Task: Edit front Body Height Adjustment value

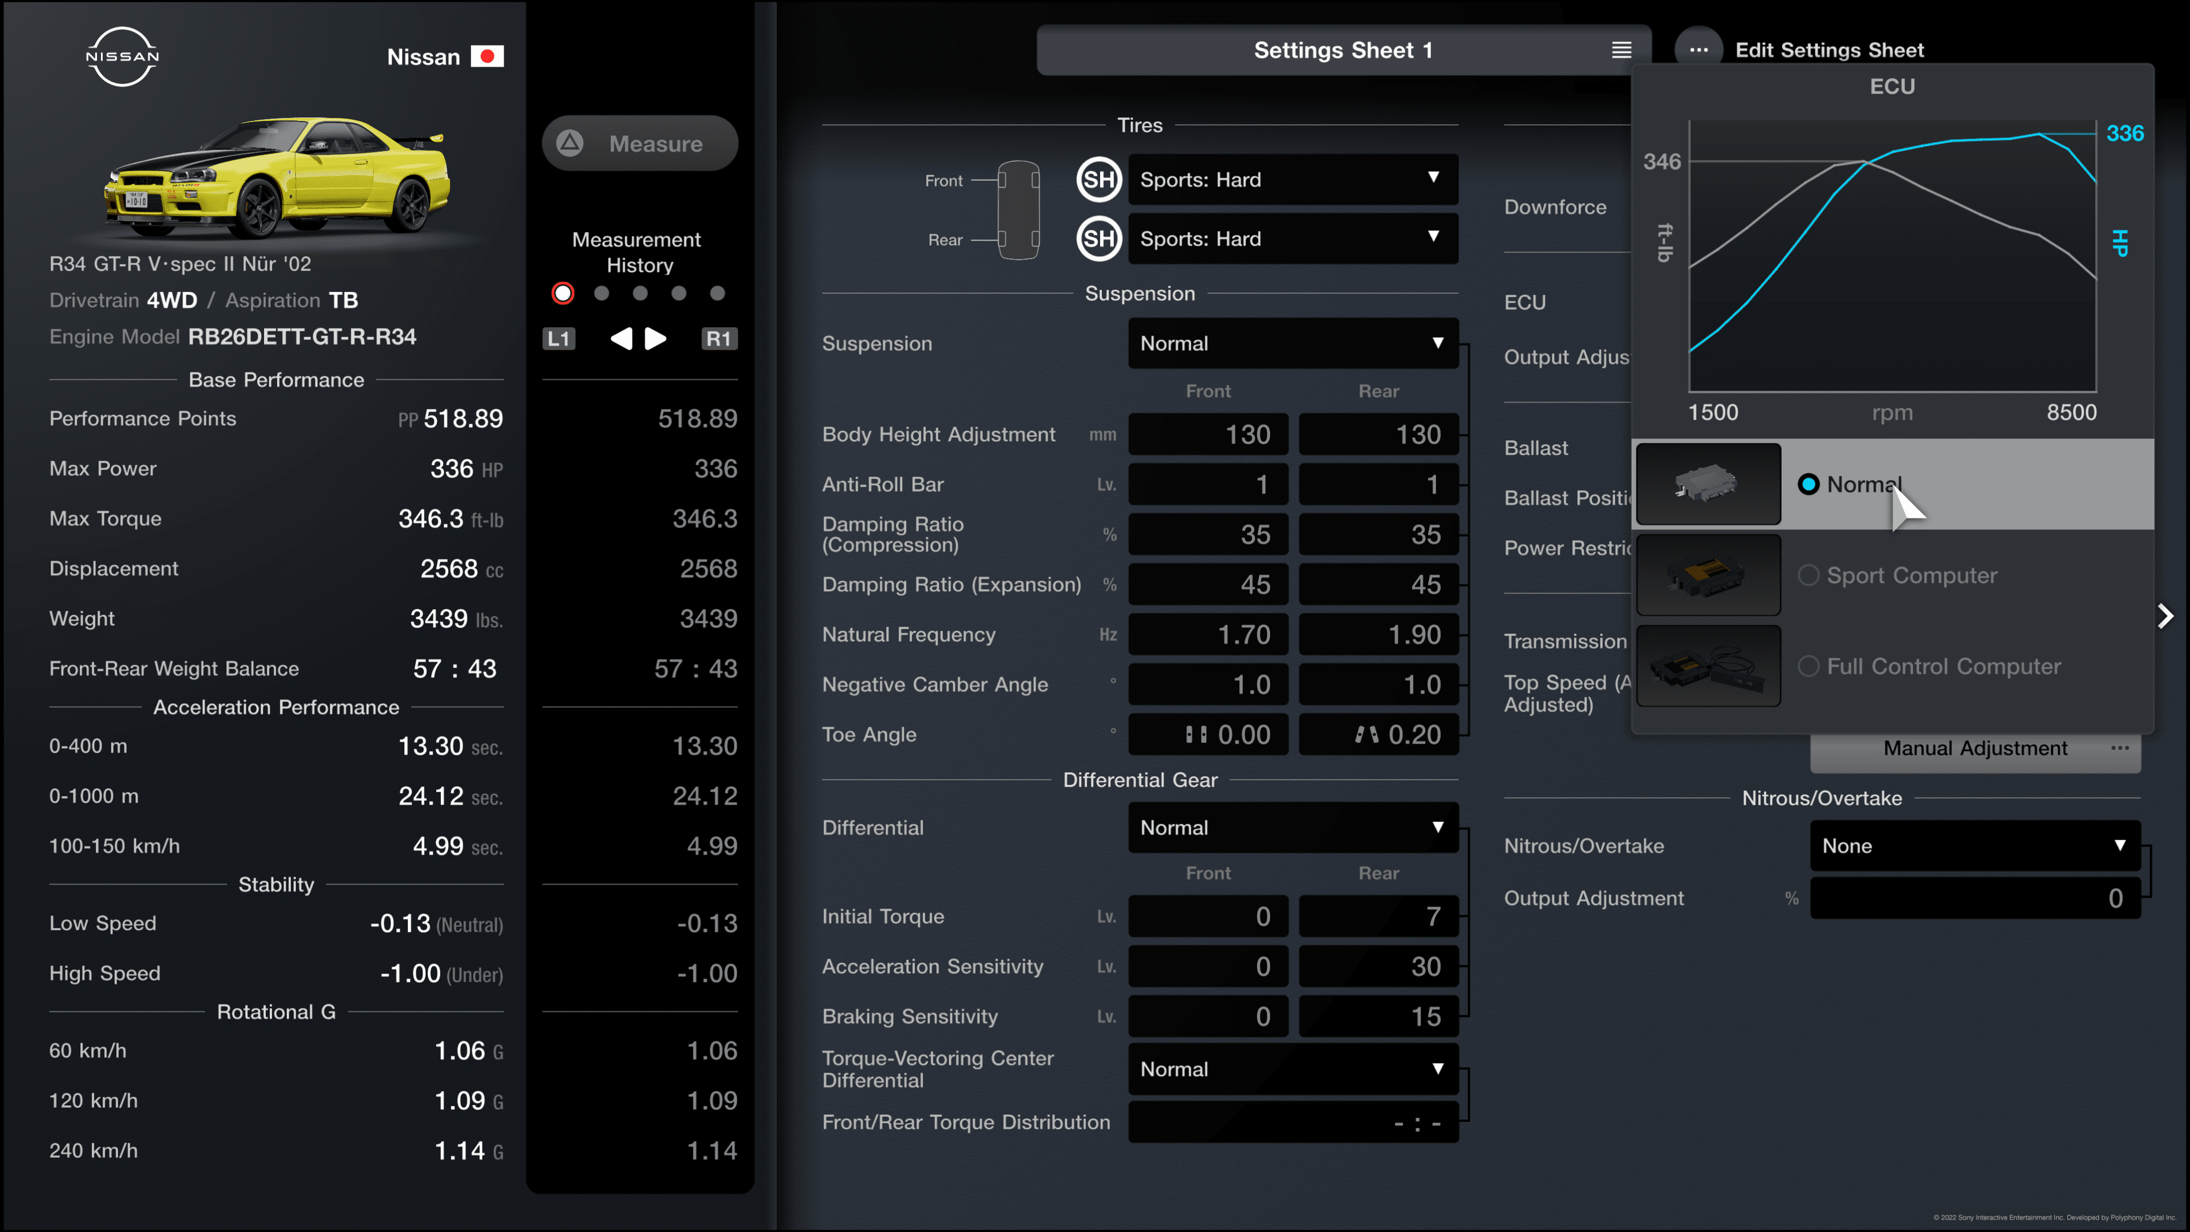Action: coord(1208,435)
